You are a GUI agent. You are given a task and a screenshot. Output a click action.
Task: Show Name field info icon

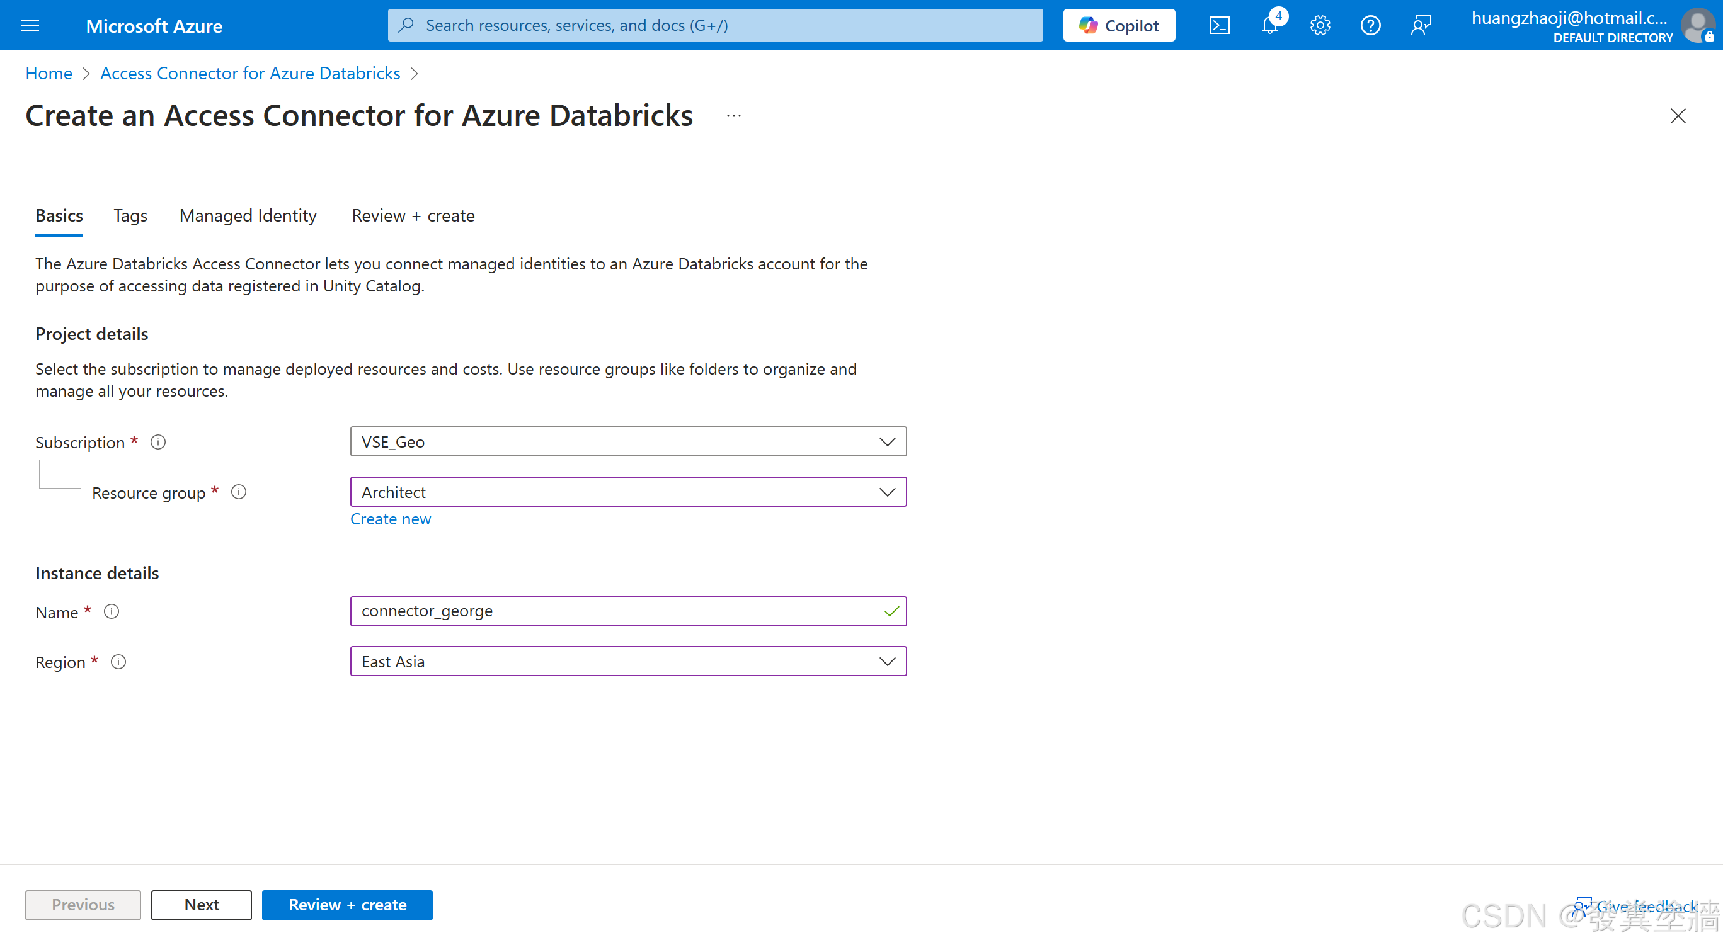(x=112, y=611)
